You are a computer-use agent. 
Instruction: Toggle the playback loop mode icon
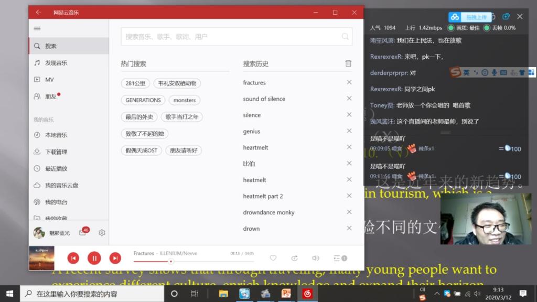tap(294, 258)
